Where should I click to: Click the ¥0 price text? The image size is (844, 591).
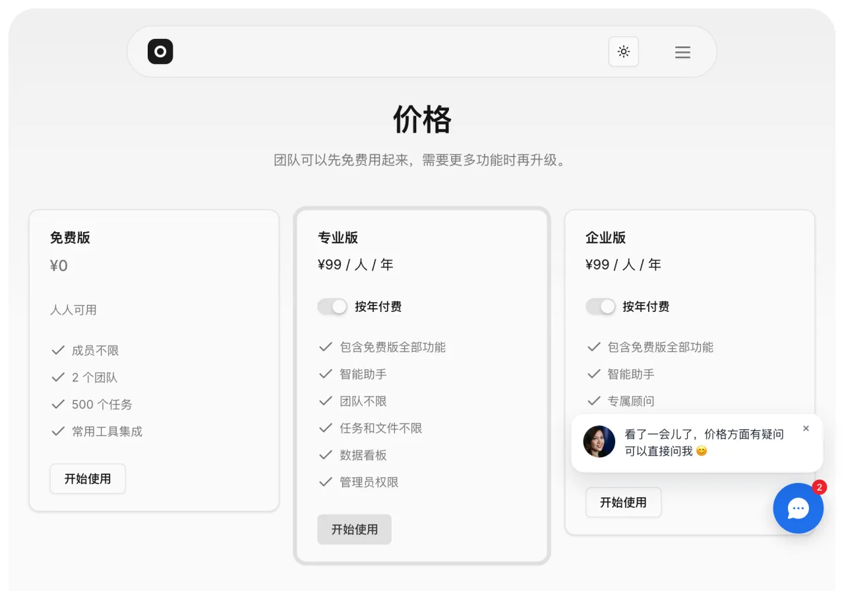pyautogui.click(x=59, y=266)
